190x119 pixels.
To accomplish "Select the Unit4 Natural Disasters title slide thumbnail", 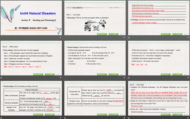I will click(x=31, y=18).
